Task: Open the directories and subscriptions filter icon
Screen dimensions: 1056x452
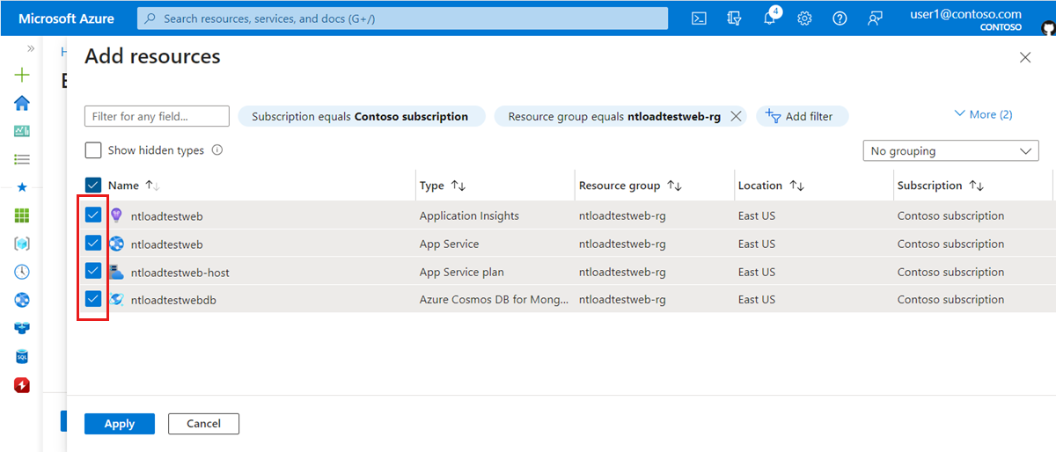Action: point(734,18)
